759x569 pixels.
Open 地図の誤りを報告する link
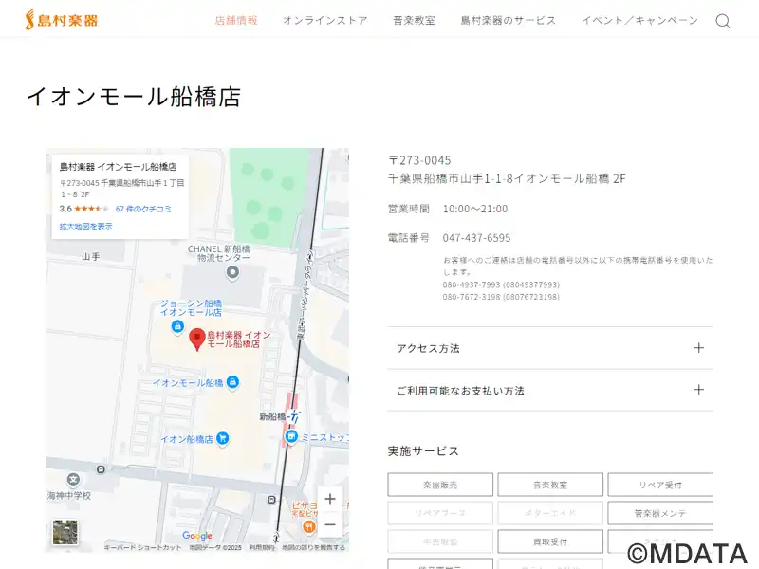(x=314, y=548)
